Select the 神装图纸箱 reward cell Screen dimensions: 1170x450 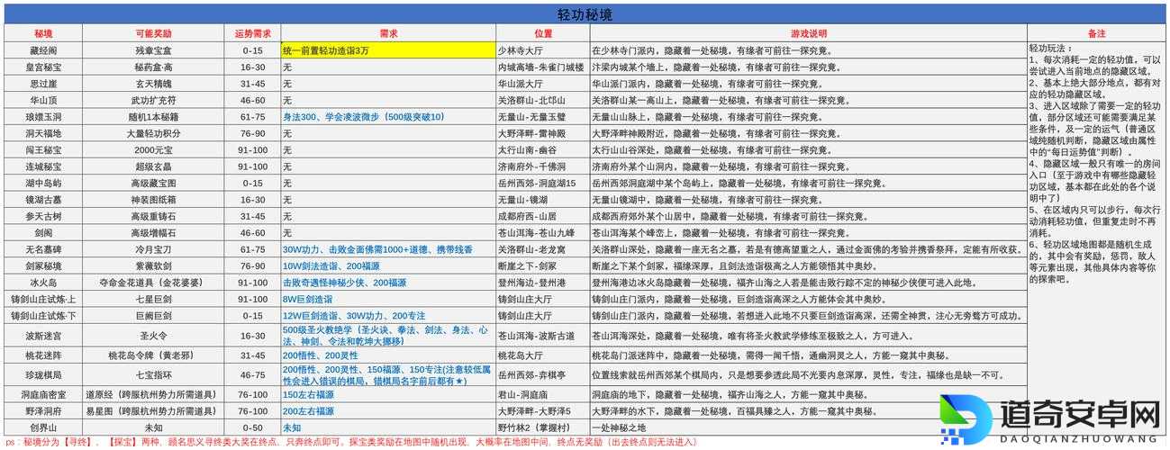pyautogui.click(x=154, y=200)
